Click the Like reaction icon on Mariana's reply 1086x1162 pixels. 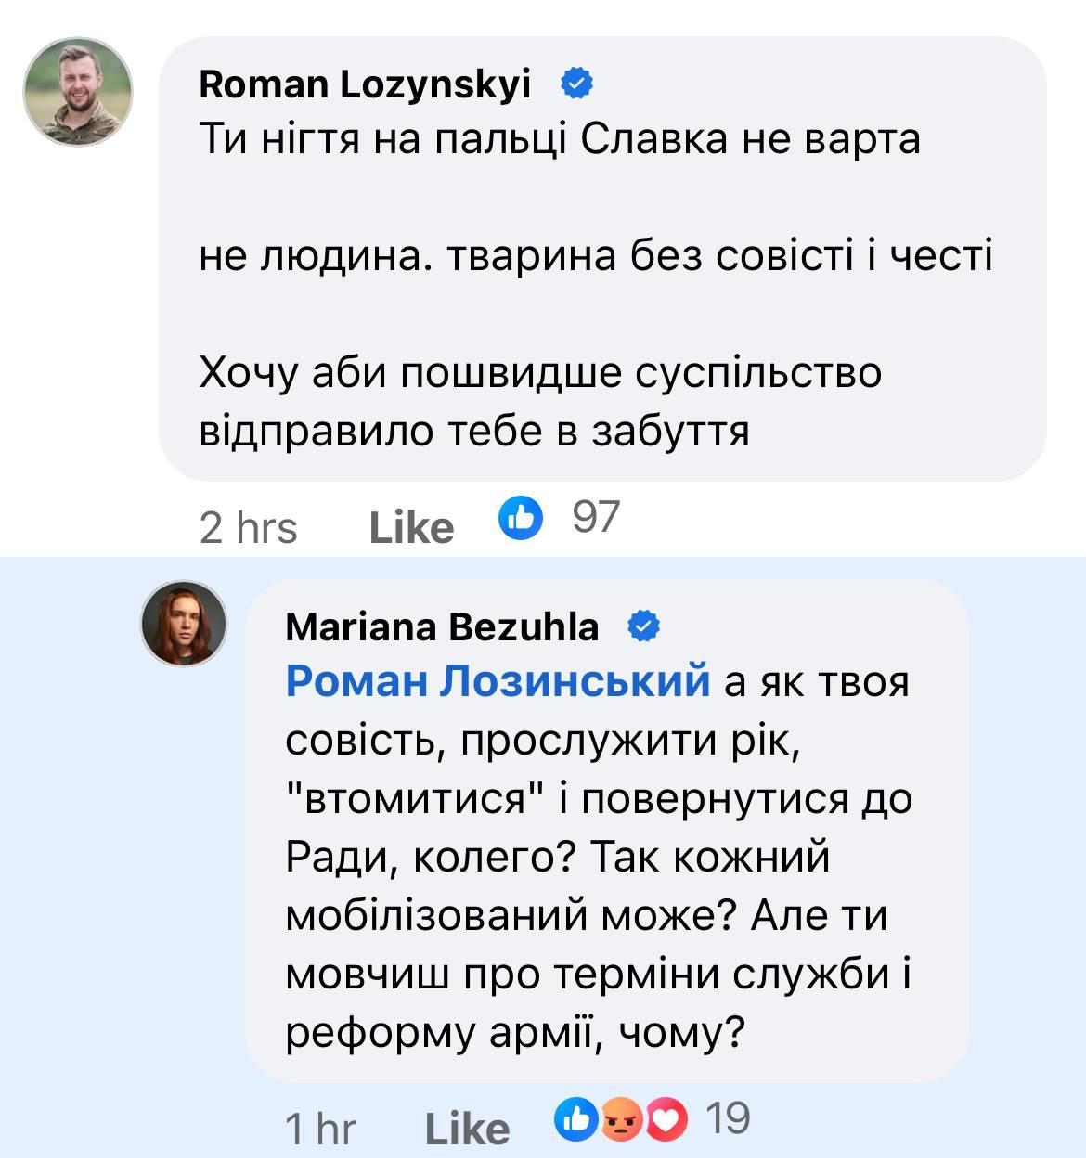coord(575,1119)
